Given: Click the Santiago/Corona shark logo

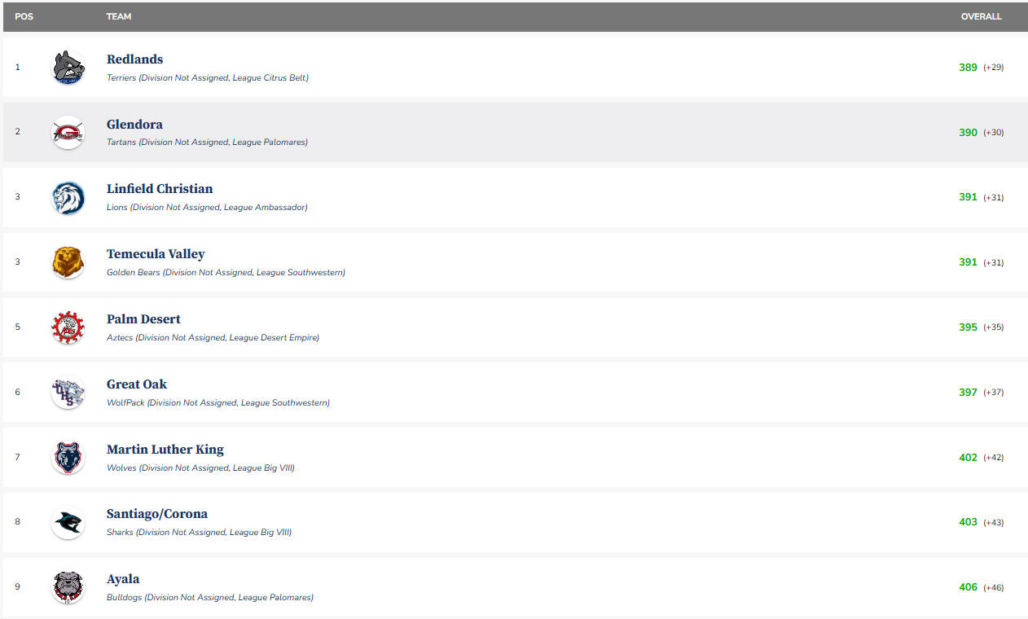Looking at the screenshot, I should (68, 522).
